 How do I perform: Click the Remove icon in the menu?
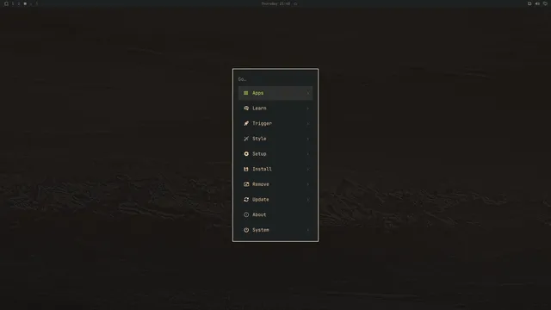point(246,184)
